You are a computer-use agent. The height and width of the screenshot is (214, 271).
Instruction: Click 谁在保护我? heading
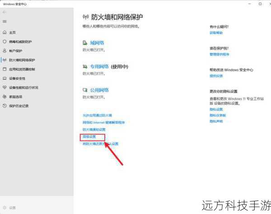pyautogui.click(x=219, y=48)
